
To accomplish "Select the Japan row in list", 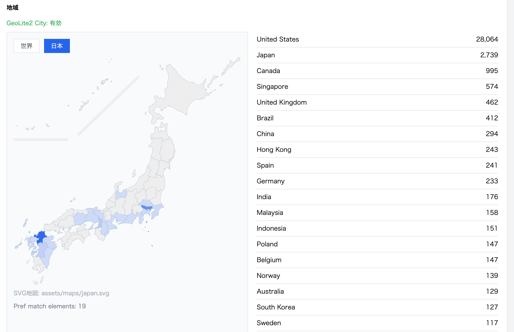I will (x=377, y=55).
